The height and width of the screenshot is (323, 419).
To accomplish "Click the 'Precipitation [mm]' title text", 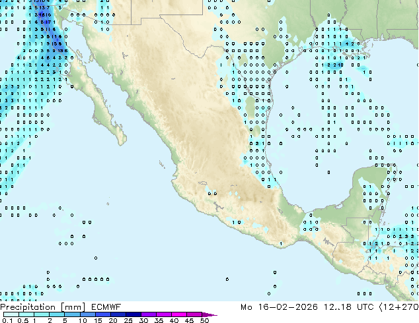I will pos(43,307).
